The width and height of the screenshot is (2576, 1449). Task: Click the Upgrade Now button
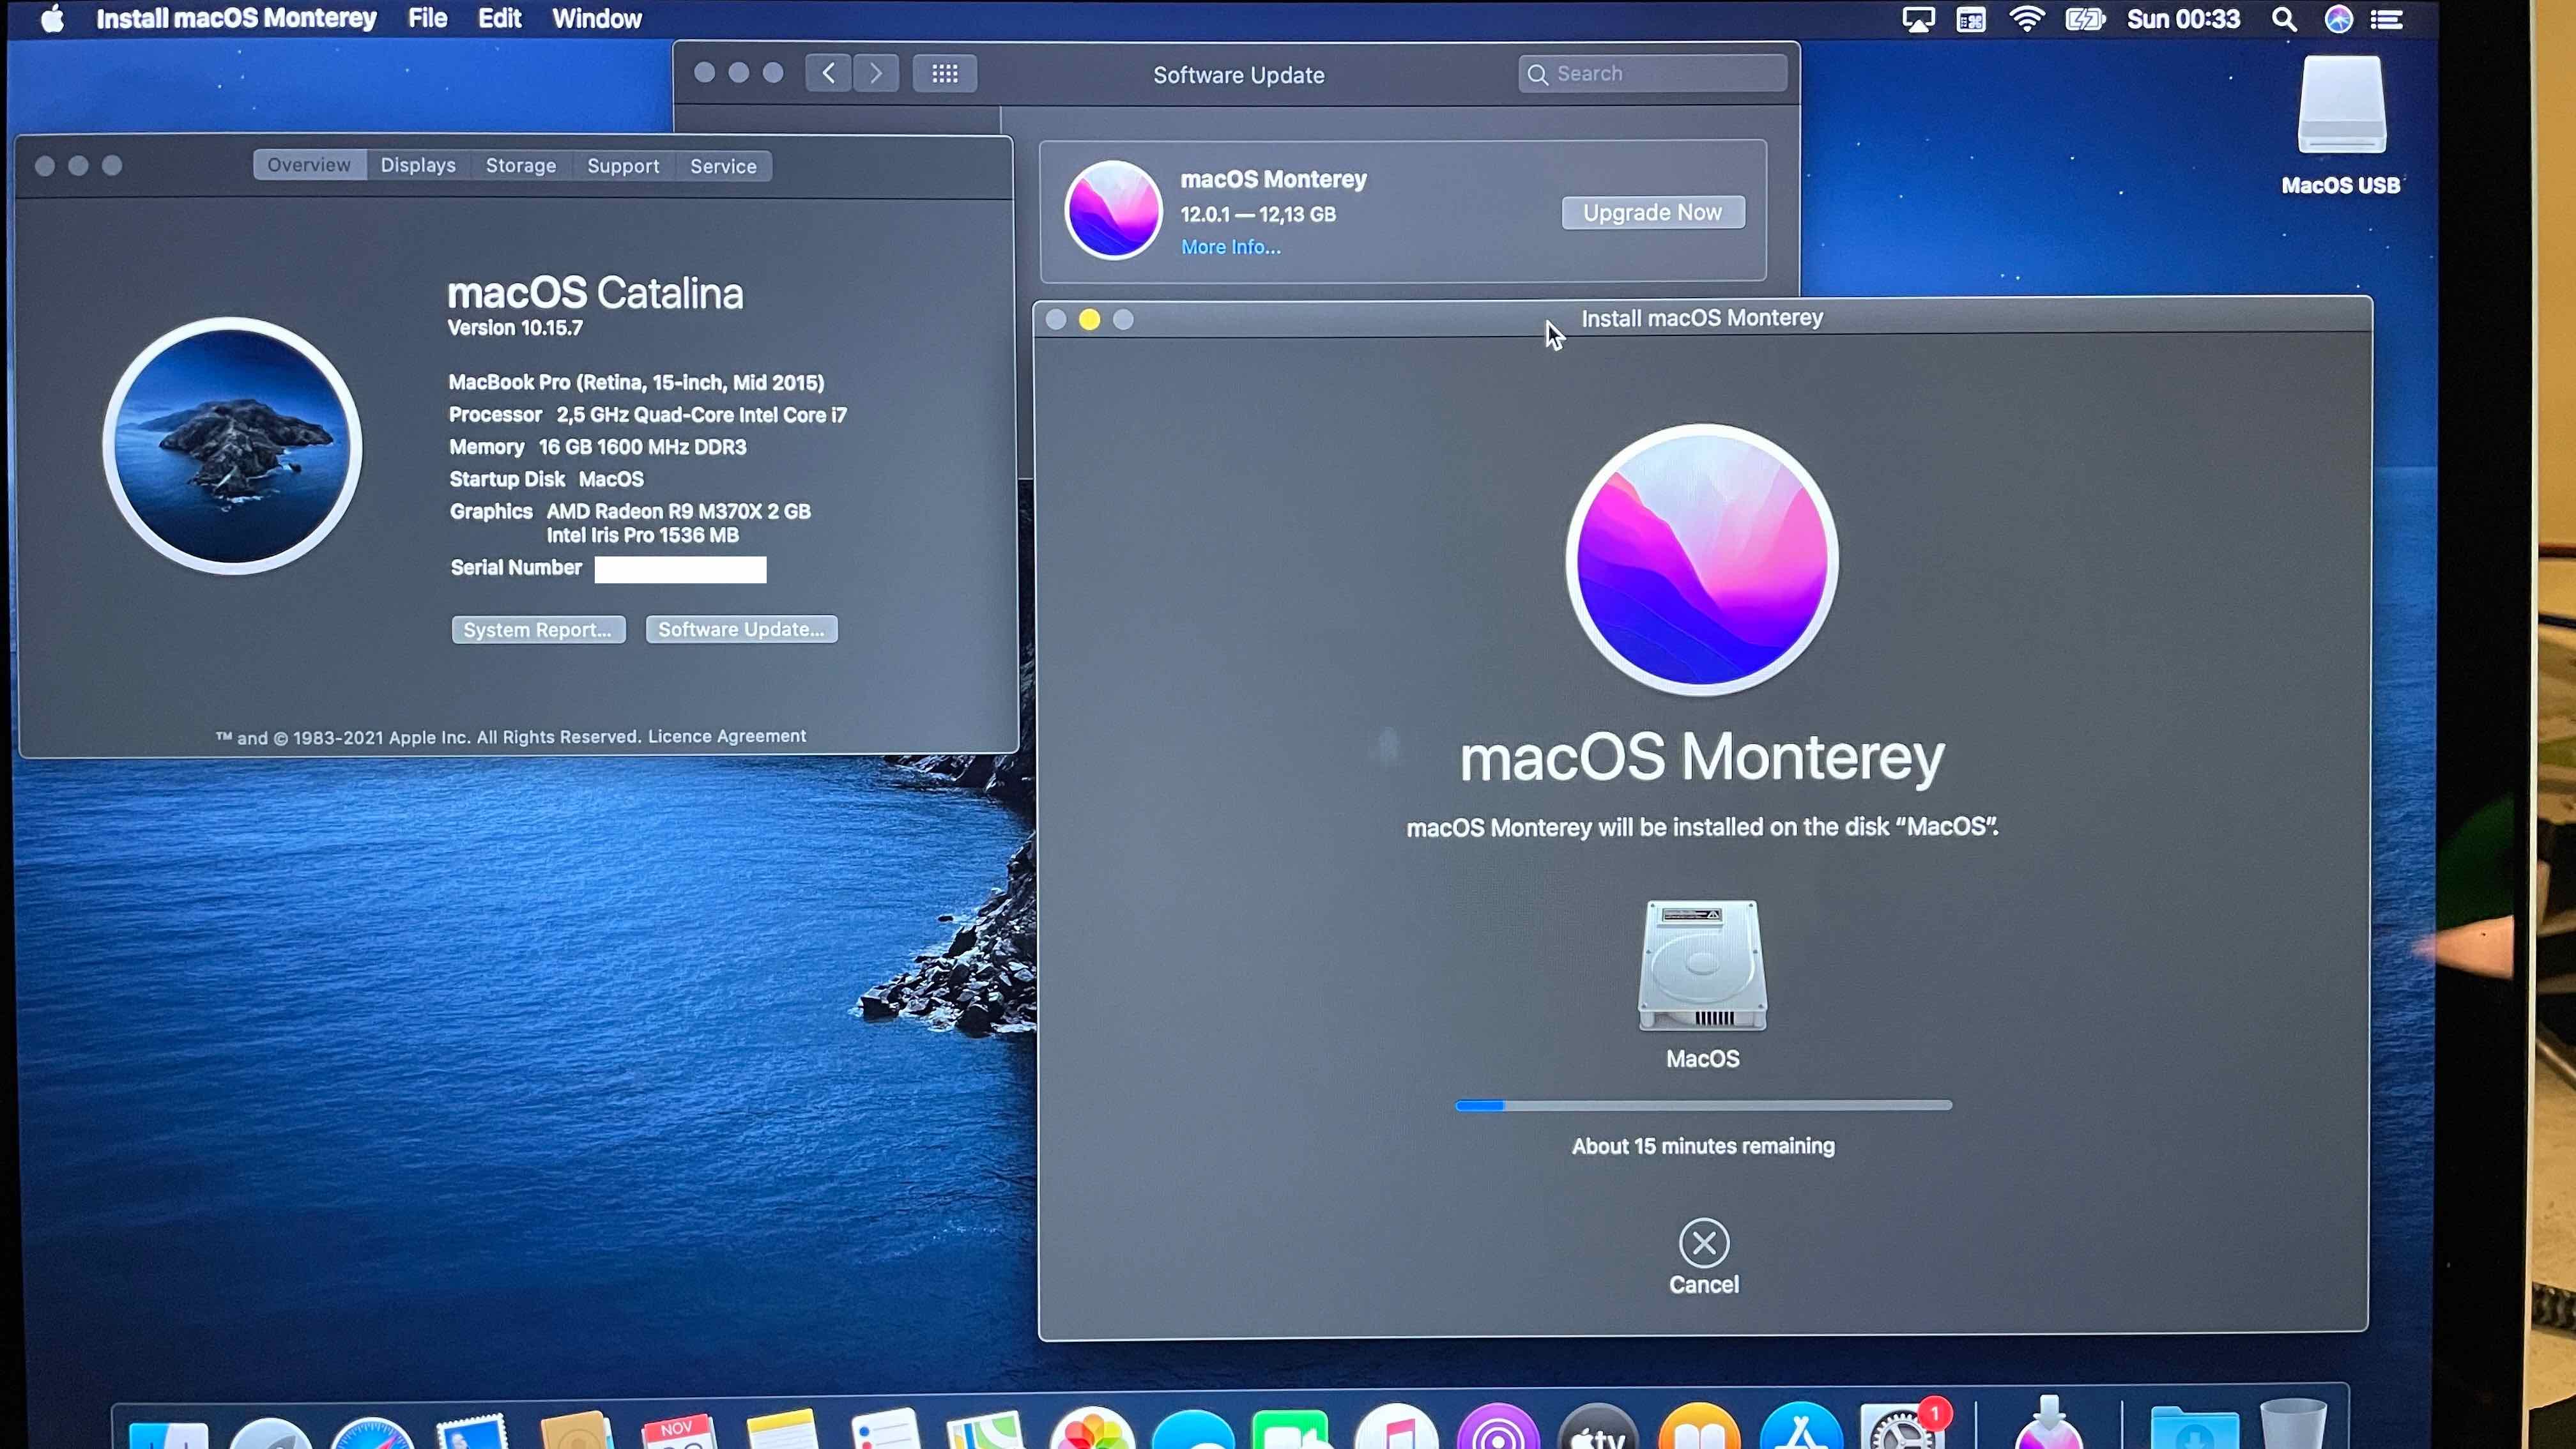(1652, 212)
